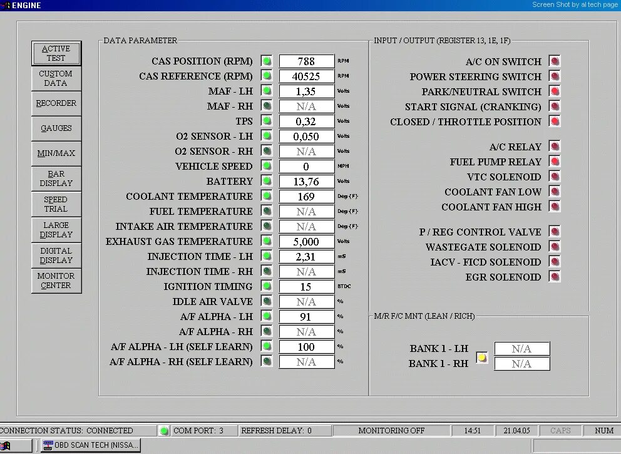Click the red WASTEGATE SOLENOID indicator
The width and height of the screenshot is (621, 454).
pos(553,247)
